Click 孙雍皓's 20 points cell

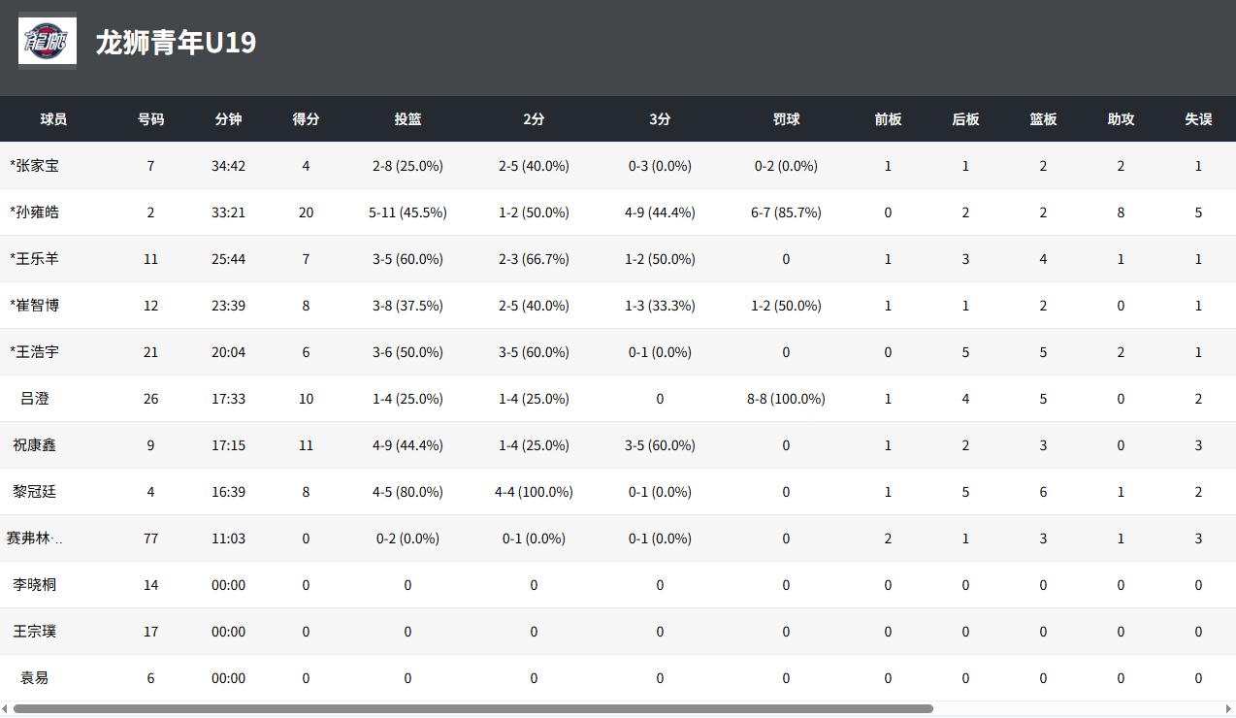coord(306,212)
